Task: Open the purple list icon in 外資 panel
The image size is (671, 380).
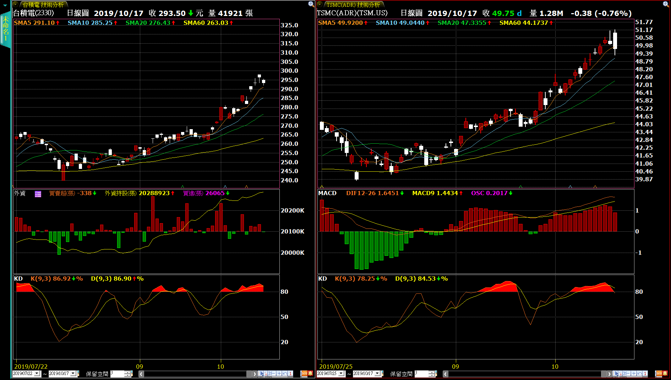Action: point(38,194)
